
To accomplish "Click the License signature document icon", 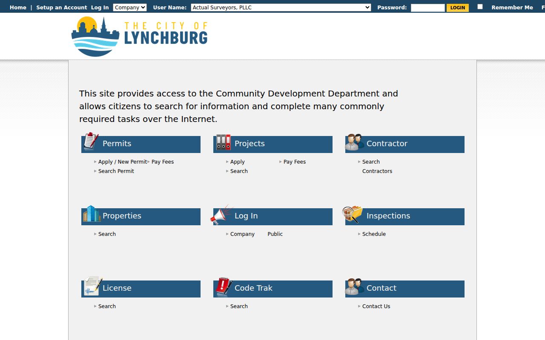I will point(93,286).
